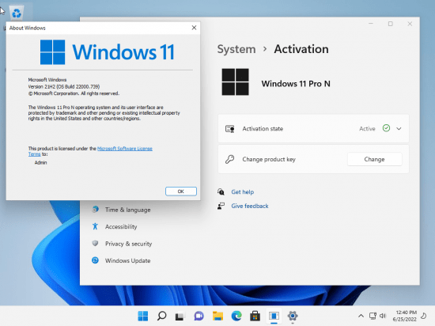This screenshot has height=326, width=435.
Task: Click the Get help link
Action: [x=243, y=191]
